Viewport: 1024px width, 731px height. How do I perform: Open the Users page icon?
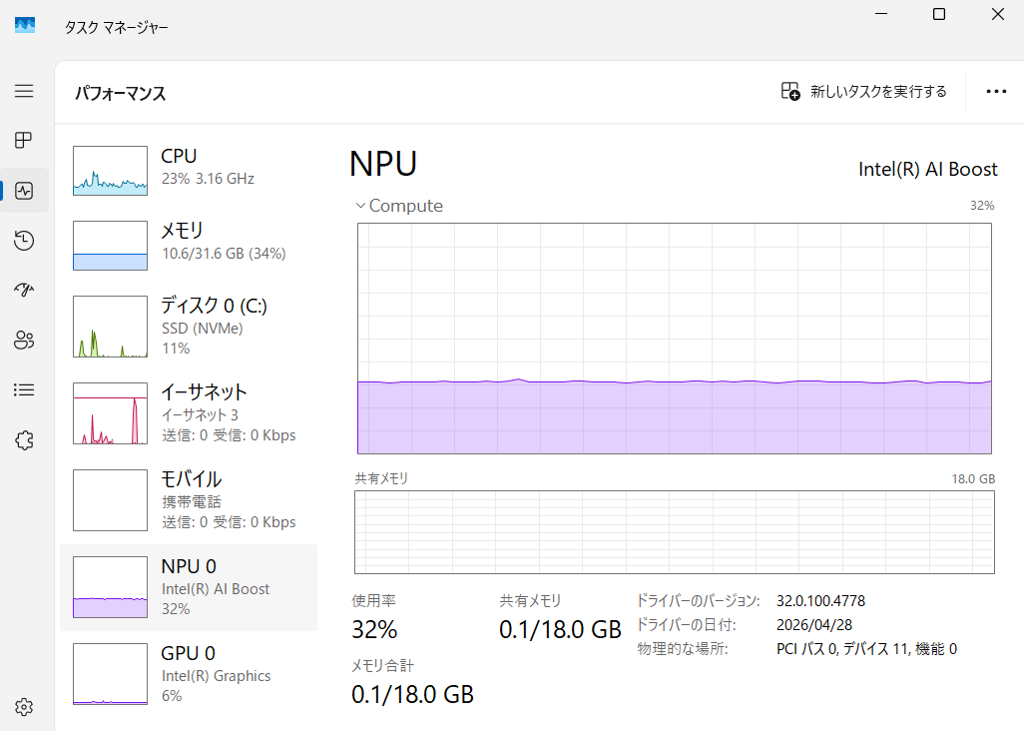coord(24,340)
